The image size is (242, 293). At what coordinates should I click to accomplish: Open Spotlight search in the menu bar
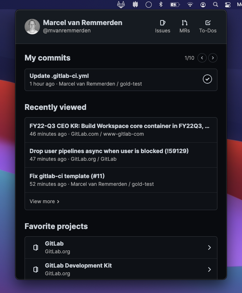click(x=215, y=5)
